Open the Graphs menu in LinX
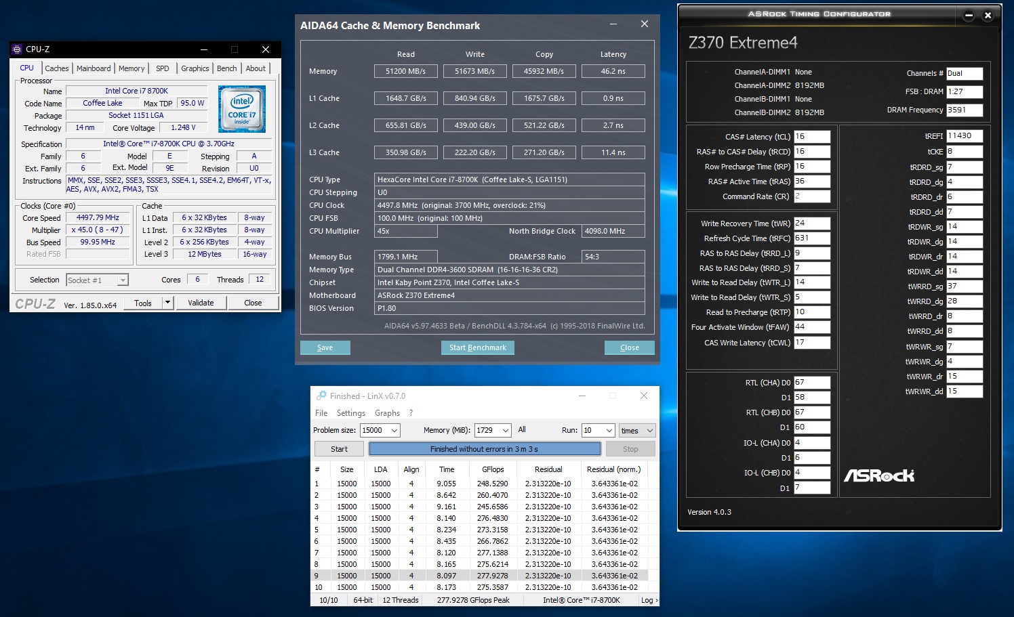 pyautogui.click(x=387, y=413)
